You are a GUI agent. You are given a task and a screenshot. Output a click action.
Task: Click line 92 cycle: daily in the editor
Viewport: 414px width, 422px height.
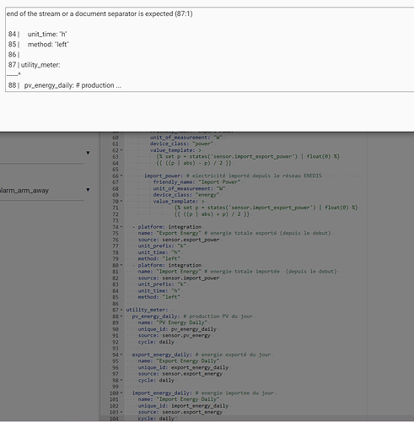pos(156,342)
